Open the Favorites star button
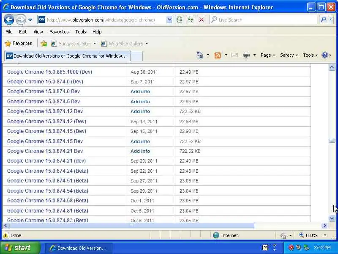Image resolution: width=338 pixels, height=254 pixels. point(18,44)
